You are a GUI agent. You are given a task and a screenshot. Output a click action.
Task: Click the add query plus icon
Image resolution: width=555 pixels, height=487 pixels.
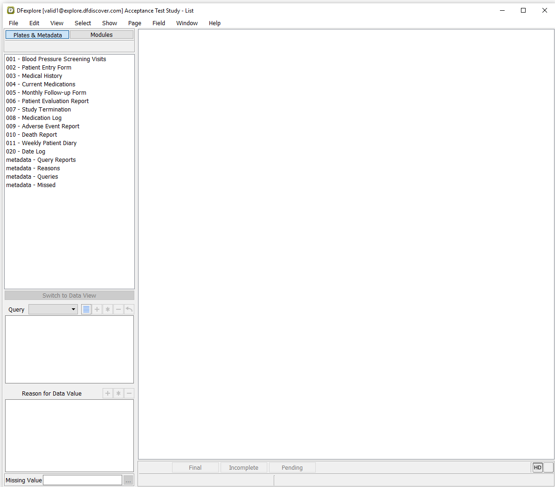[x=97, y=309]
